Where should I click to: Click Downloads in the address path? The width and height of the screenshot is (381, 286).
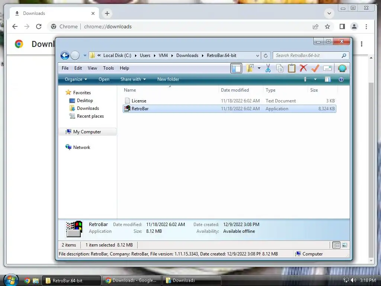[188, 55]
